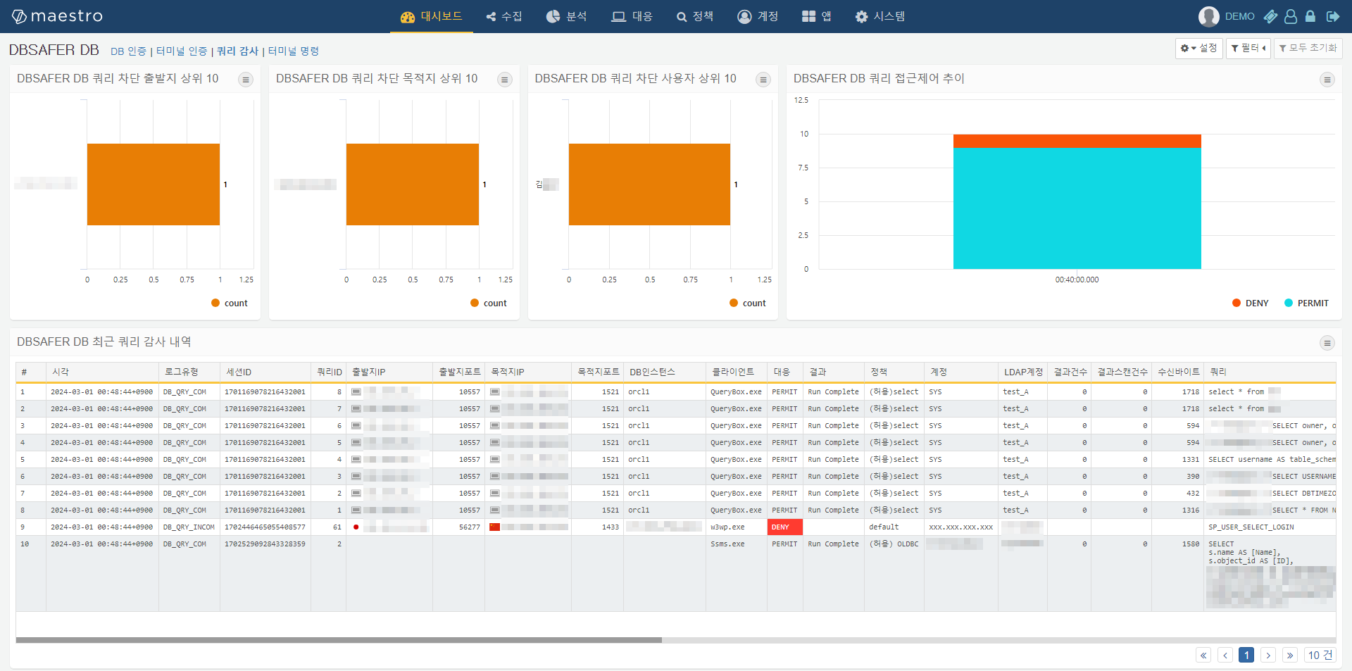The image size is (1352, 671).
Task: Open the 정책 policy menu
Action: 695,16
